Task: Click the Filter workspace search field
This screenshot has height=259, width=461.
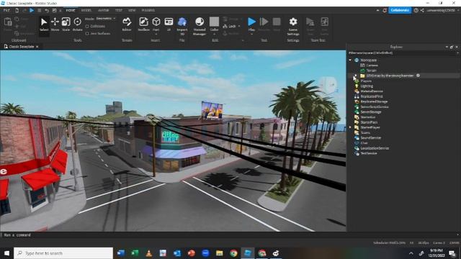Action: (402, 53)
